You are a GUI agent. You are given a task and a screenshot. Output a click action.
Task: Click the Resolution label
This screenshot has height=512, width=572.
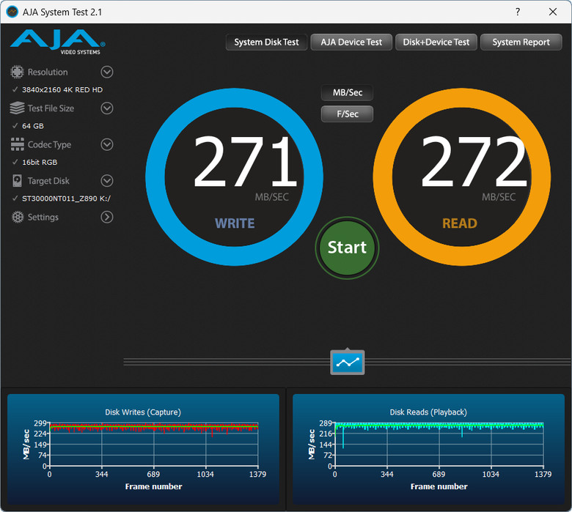[x=48, y=73]
